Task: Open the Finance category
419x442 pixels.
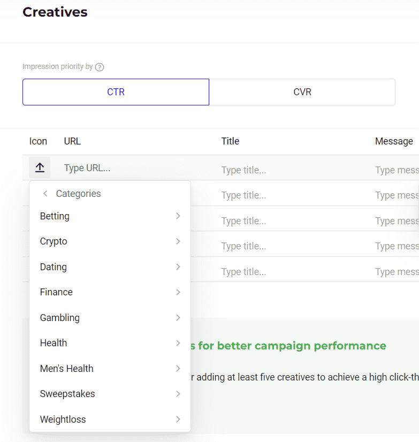Action: [x=56, y=292]
